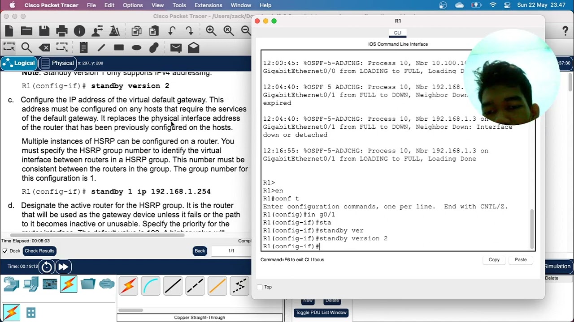Reset the workspace zoom
The width and height of the screenshot is (574, 322).
pos(229,31)
